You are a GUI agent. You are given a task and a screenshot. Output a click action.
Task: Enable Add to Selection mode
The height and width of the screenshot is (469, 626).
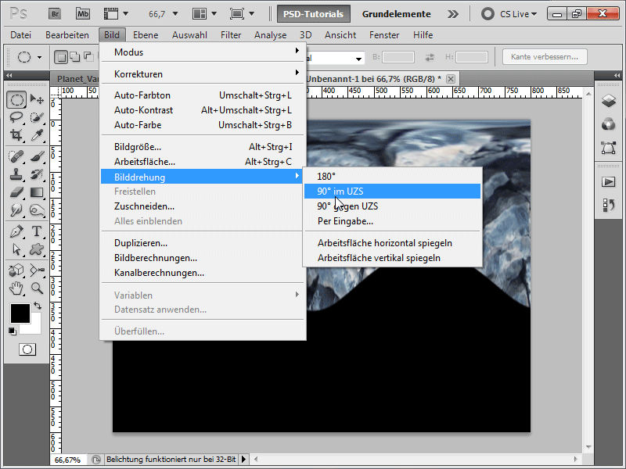pyautogui.click(x=74, y=57)
